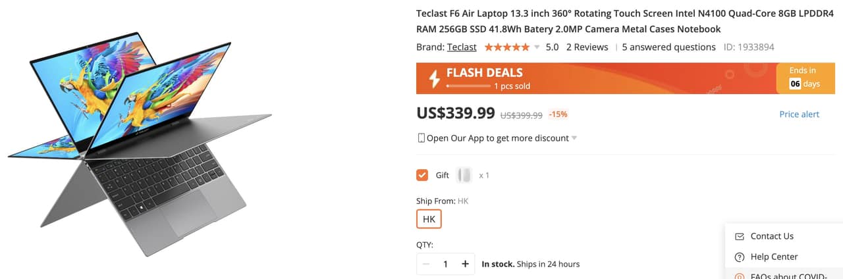Click the Help Center question mark icon
Image resolution: width=843 pixels, height=279 pixels.
click(x=739, y=257)
